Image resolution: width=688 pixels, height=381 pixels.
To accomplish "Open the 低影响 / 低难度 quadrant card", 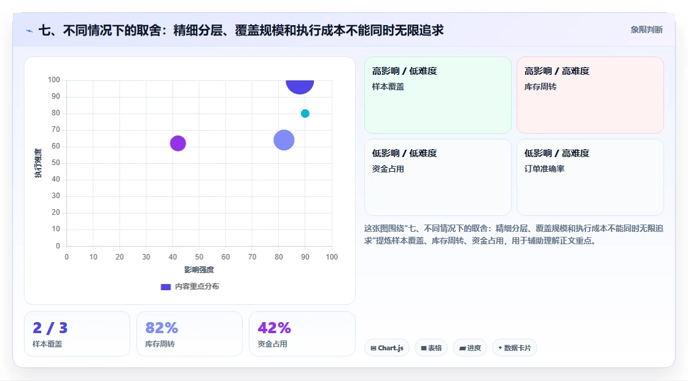I will 438,177.
